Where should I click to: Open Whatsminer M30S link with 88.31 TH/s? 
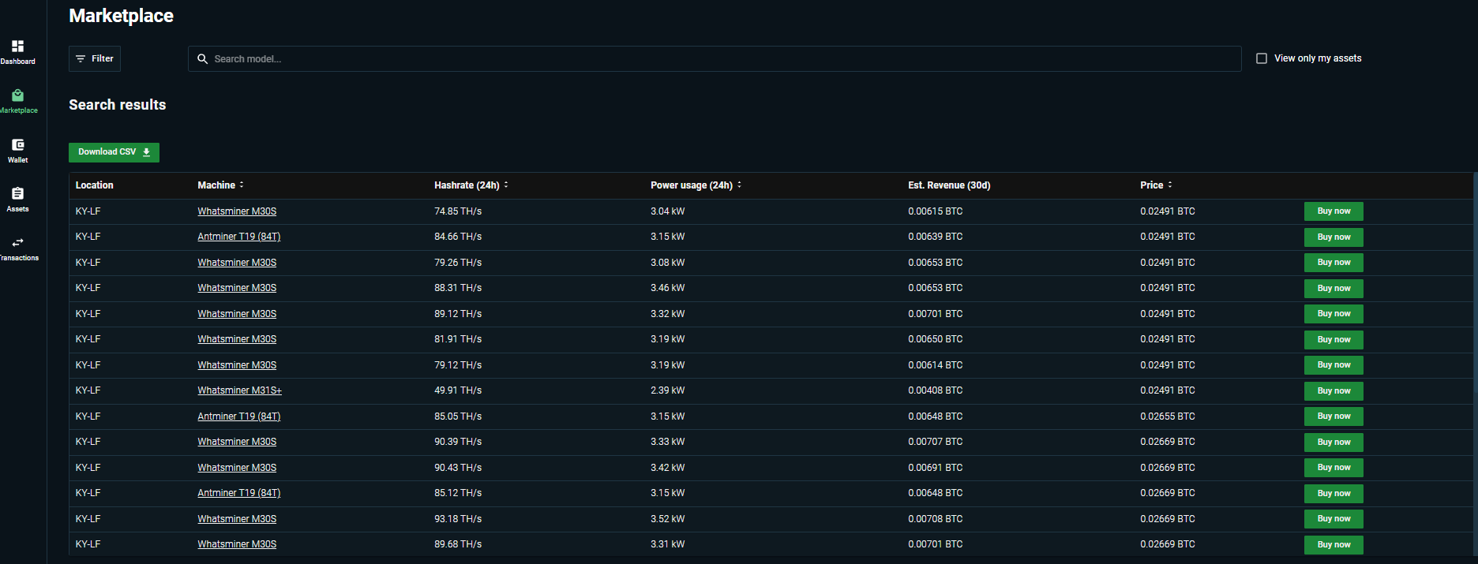(x=237, y=288)
